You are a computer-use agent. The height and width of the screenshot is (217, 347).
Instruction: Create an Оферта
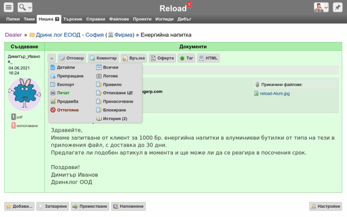click(x=163, y=58)
